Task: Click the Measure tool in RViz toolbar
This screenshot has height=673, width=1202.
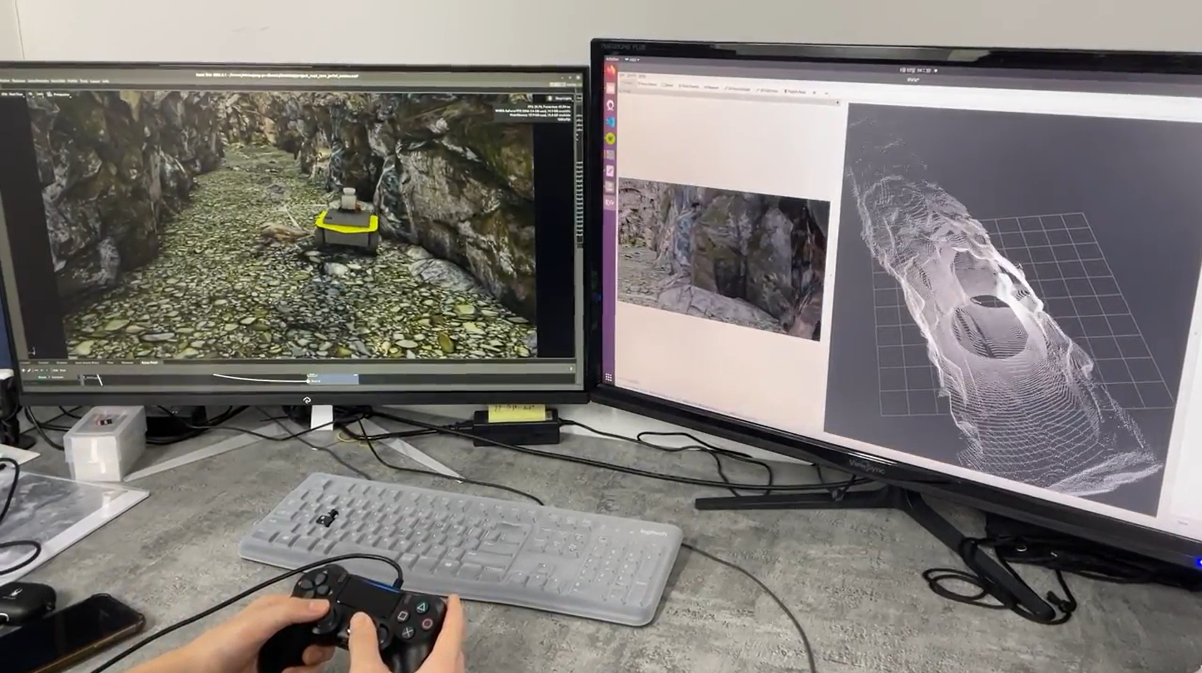Action: coord(711,87)
